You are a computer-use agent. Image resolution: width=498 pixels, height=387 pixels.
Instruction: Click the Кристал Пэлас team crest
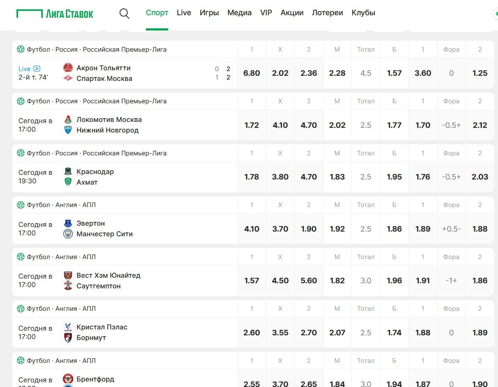(68, 327)
